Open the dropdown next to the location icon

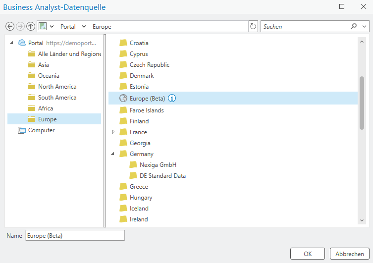[x=52, y=26]
